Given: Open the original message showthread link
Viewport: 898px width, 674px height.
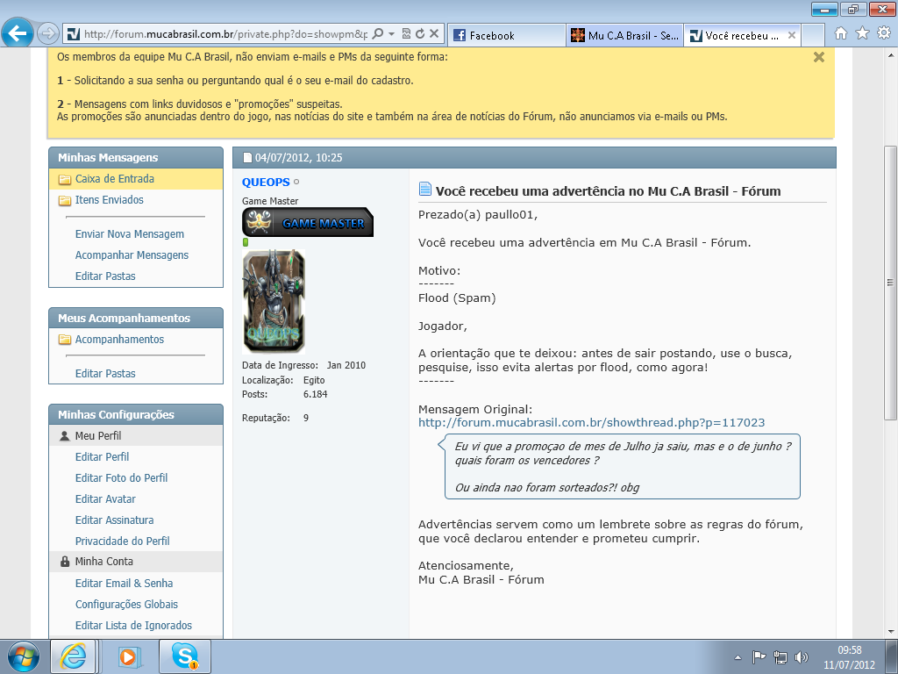Looking at the screenshot, I should [591, 422].
